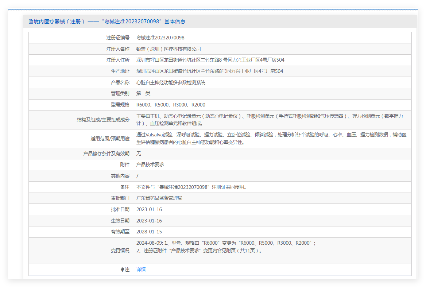Screen dimensions: 426x287
Task: Click the approval authority 广东省药品监督管理局
Action: click(x=159, y=198)
